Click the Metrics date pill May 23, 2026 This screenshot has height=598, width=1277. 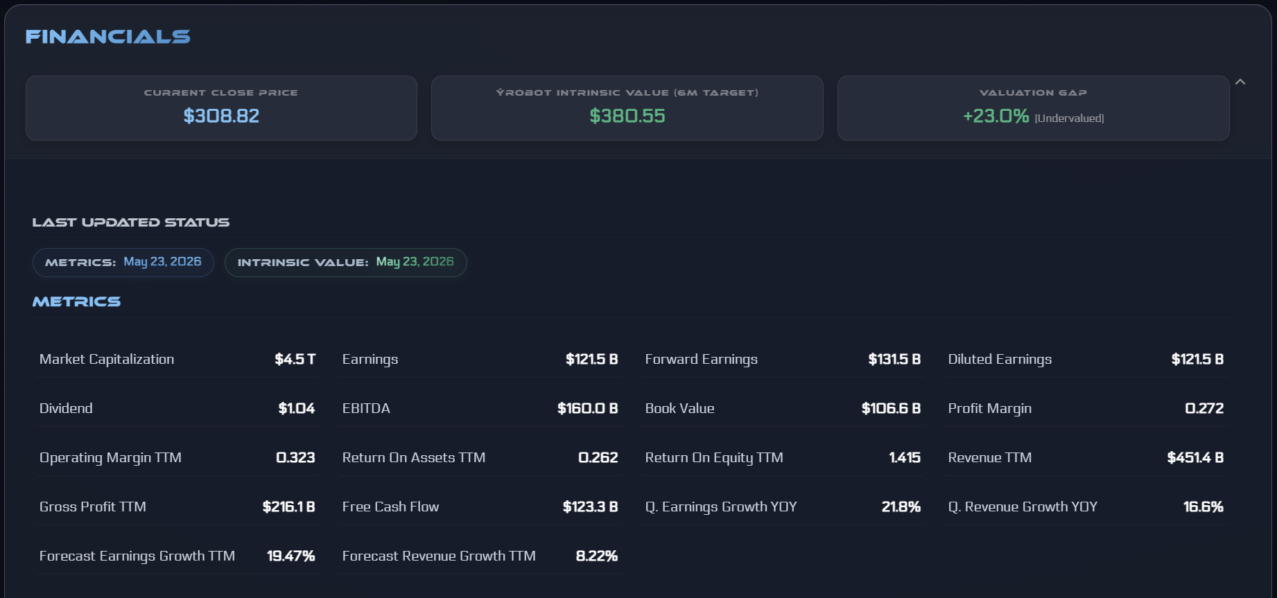(123, 263)
